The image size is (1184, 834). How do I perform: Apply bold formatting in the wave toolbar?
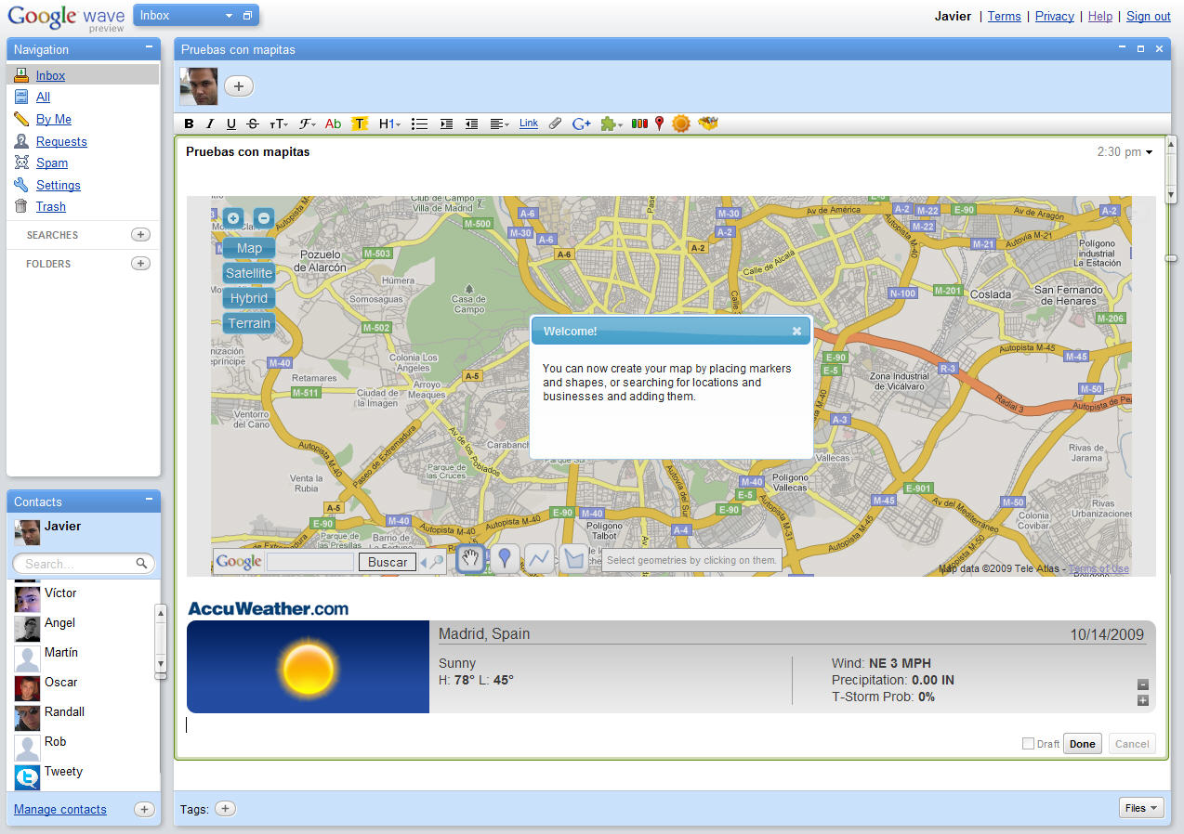[189, 124]
